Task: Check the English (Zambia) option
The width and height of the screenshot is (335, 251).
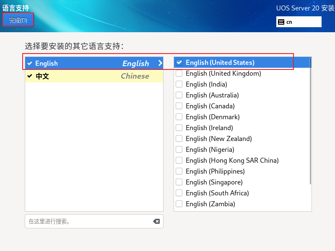Action: [x=179, y=204]
